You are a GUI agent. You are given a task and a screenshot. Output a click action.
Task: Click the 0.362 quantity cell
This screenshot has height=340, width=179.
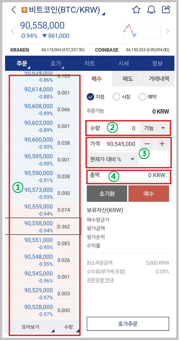[68, 227]
